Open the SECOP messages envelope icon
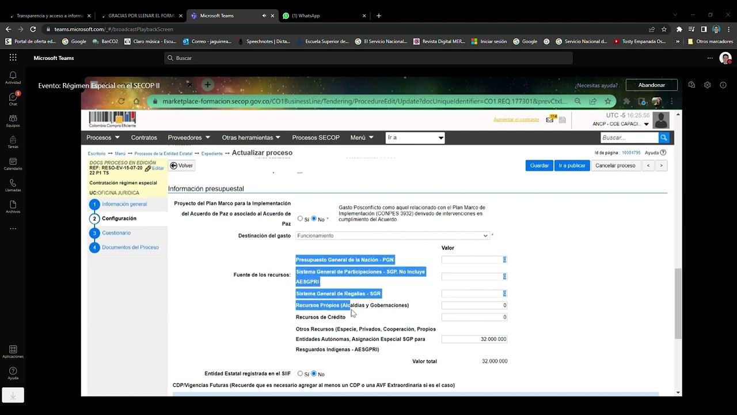Viewport: 737px width, 415px height. (x=550, y=119)
